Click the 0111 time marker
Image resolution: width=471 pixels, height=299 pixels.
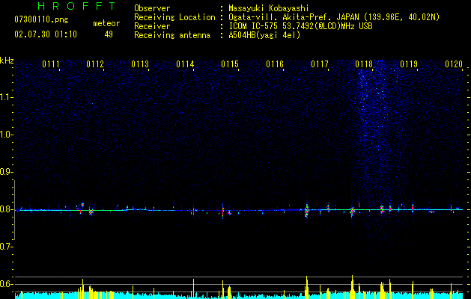click(51, 64)
